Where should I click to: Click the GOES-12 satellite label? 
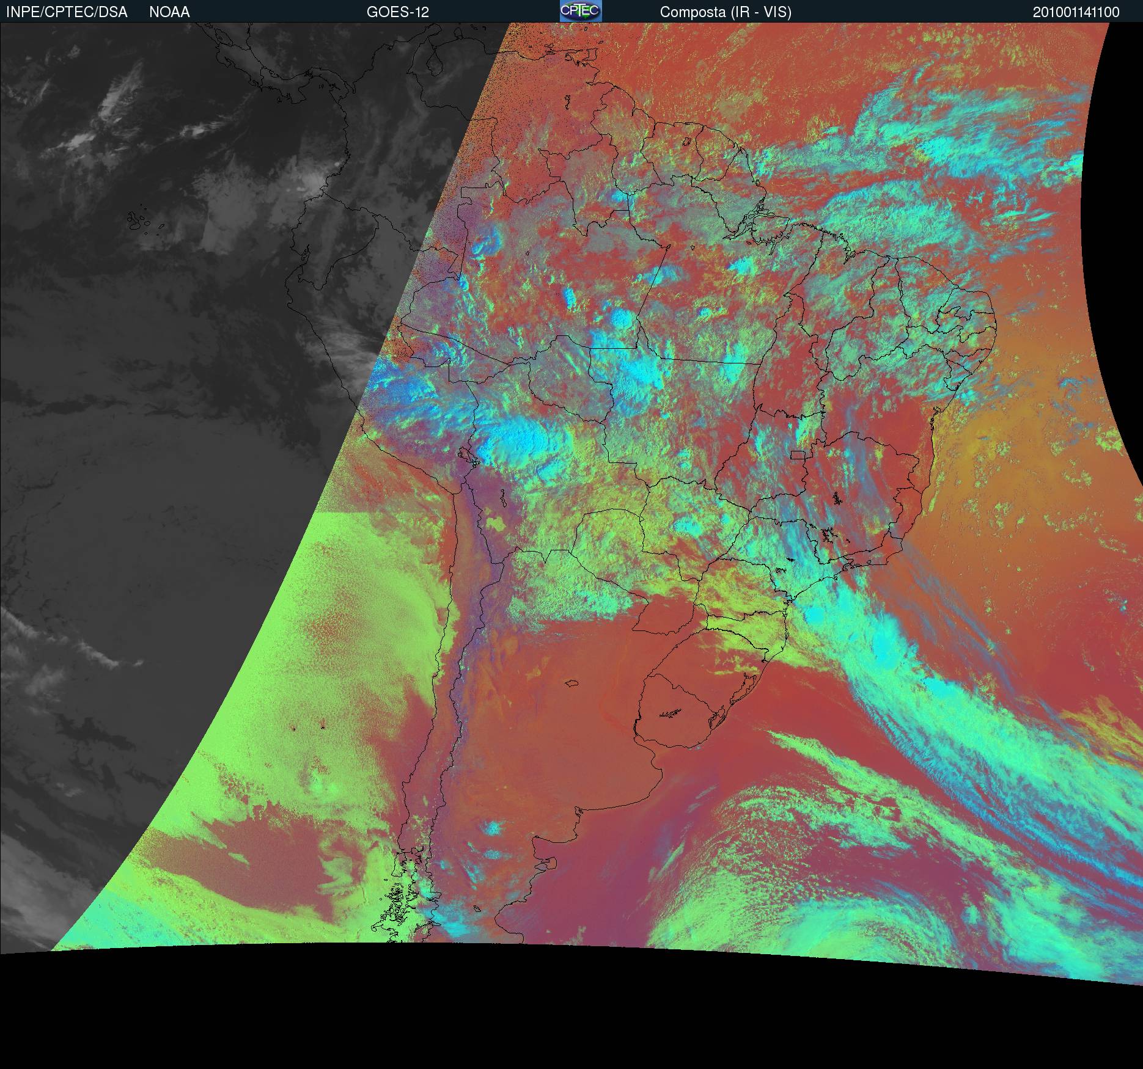tap(398, 12)
